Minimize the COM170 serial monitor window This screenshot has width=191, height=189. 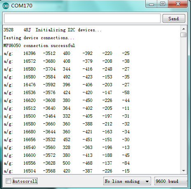pyautogui.click(x=151, y=4)
